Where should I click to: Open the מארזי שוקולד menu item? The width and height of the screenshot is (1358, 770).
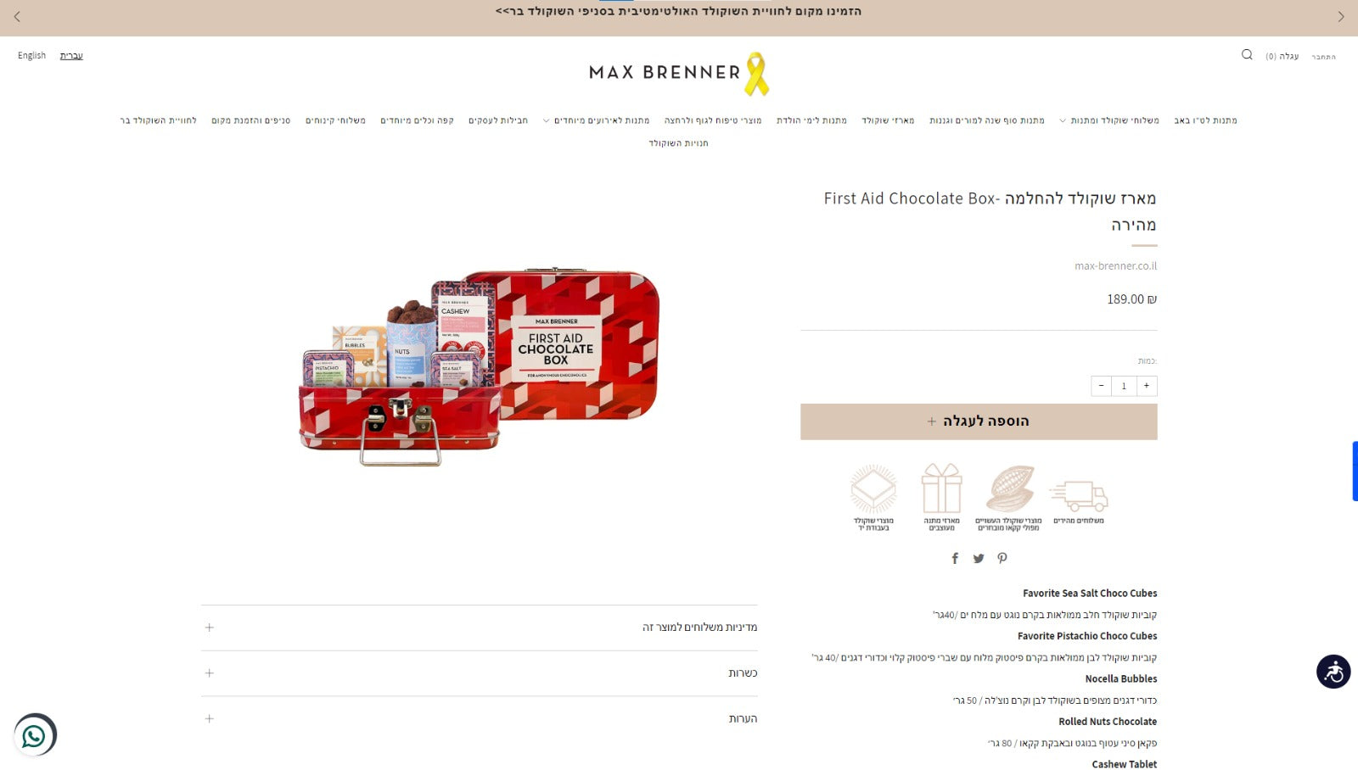coord(888,120)
